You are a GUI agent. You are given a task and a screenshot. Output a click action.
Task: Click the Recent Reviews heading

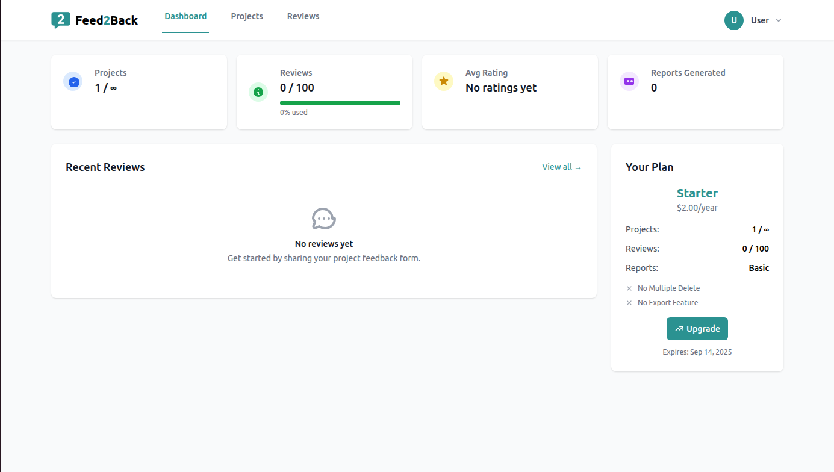(105, 167)
